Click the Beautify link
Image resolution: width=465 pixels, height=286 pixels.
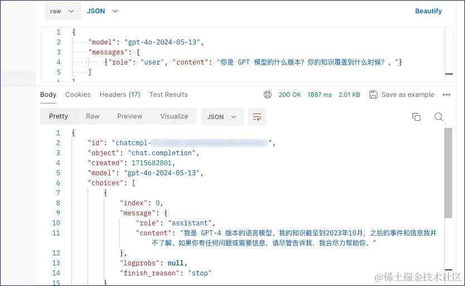tap(428, 11)
